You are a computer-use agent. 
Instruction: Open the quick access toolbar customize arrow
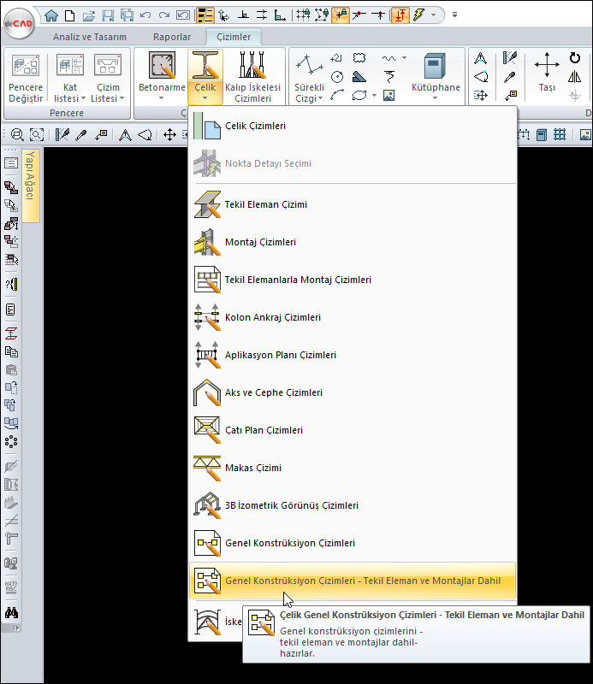[454, 15]
